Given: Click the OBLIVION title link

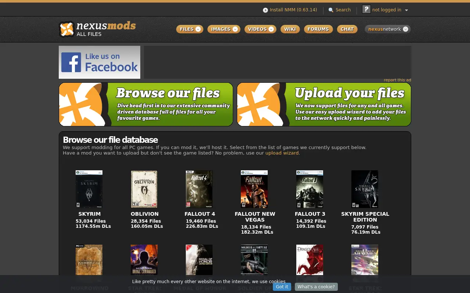Looking at the screenshot, I should click(145, 214).
